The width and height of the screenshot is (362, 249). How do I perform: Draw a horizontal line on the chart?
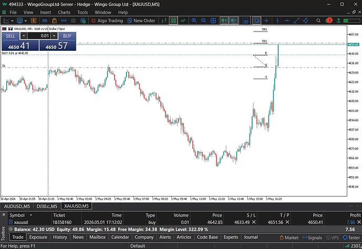(x=287, y=21)
